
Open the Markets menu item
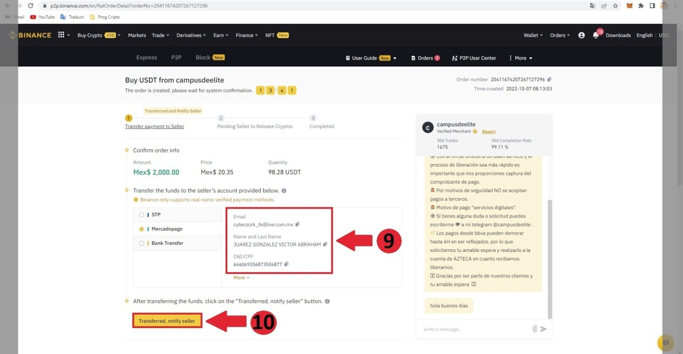pos(137,36)
